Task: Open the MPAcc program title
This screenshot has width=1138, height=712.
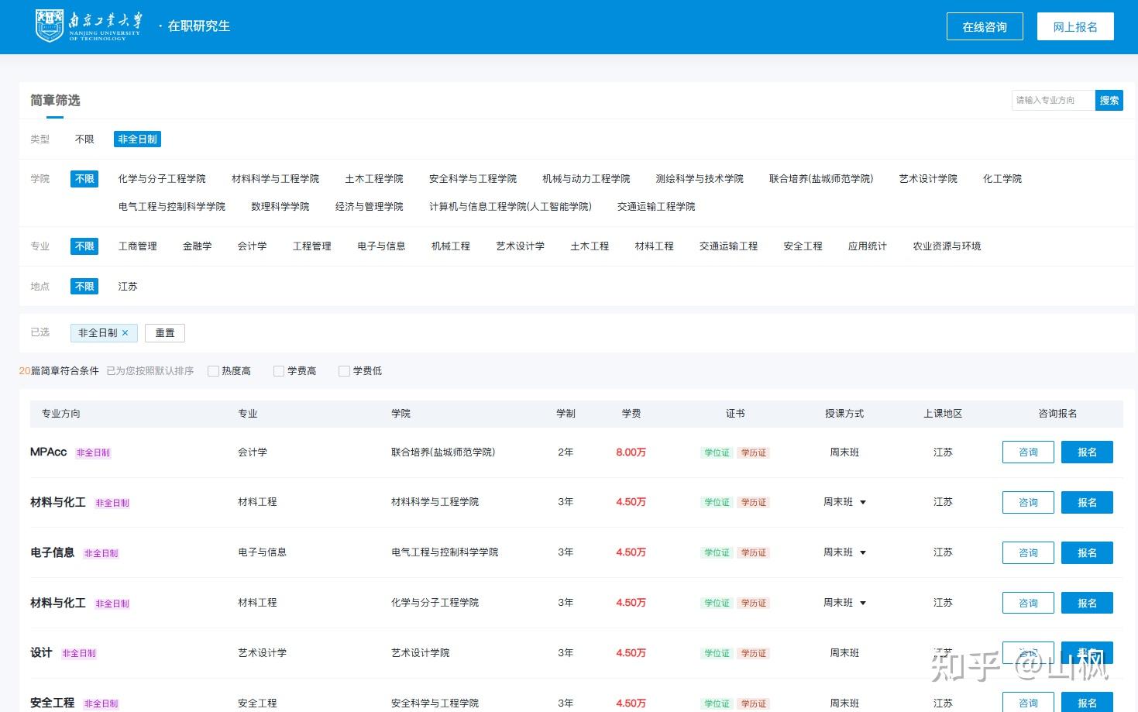Action: pos(49,452)
